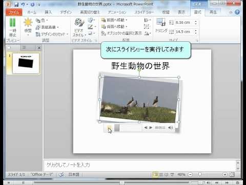The width and height of the screenshot is (246, 185).
Task: Click the spell-check icon in the status bar
Action: pyautogui.click(x=61, y=175)
